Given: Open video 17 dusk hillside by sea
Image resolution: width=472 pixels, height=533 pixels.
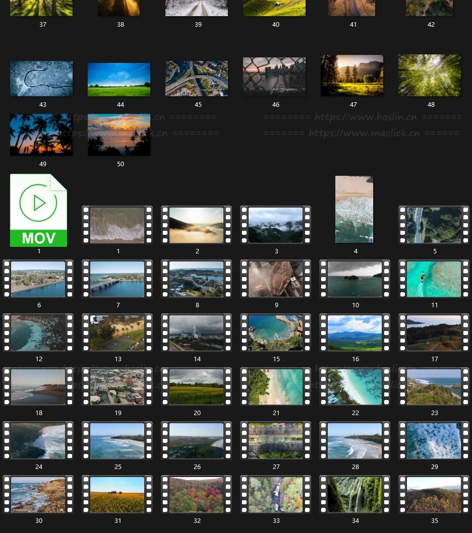Looking at the screenshot, I should pos(434,332).
